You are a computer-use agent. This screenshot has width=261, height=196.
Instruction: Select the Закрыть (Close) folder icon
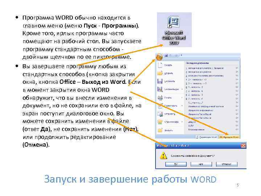click(x=160, y=130)
